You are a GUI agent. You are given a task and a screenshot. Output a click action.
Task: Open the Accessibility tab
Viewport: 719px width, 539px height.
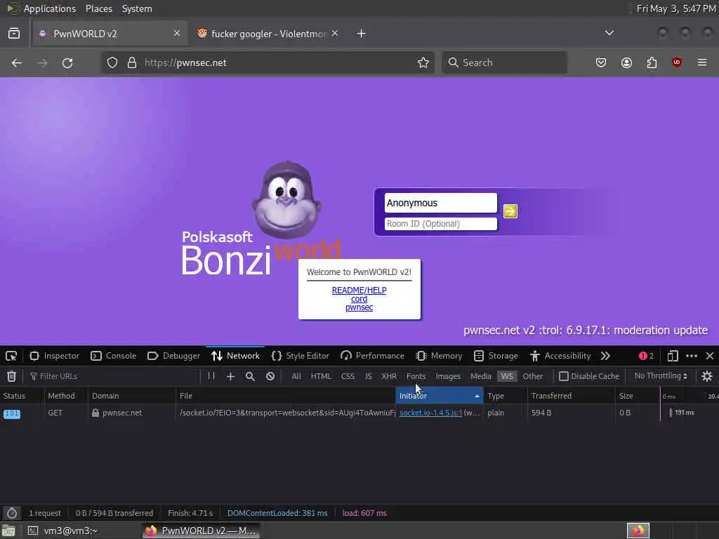click(x=560, y=356)
